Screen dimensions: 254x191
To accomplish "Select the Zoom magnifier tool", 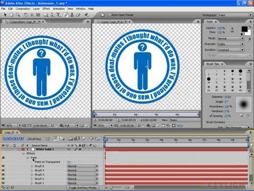I will click(x=18, y=15).
